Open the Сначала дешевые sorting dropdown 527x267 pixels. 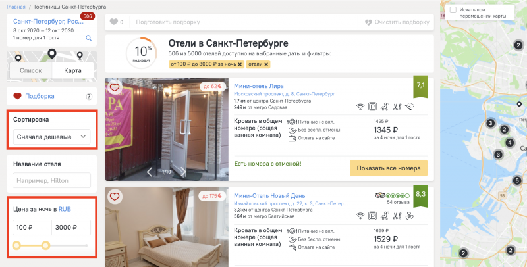pyautogui.click(x=52, y=137)
